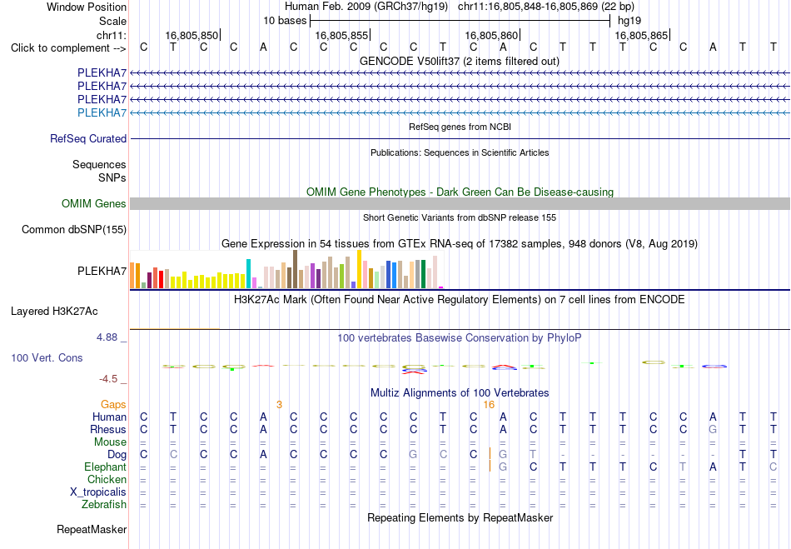Viewport: 791px width, 549px height.
Task: Click the 100 Vert. Cons track label
Action: click(x=47, y=357)
